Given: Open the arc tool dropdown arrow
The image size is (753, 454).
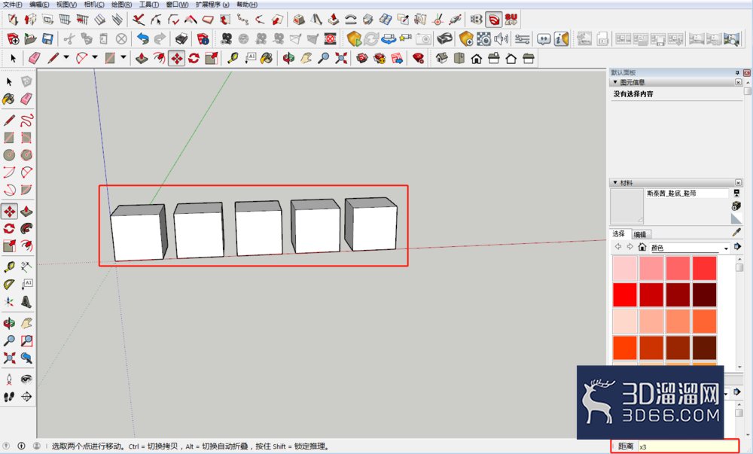Looking at the screenshot, I should (x=95, y=57).
